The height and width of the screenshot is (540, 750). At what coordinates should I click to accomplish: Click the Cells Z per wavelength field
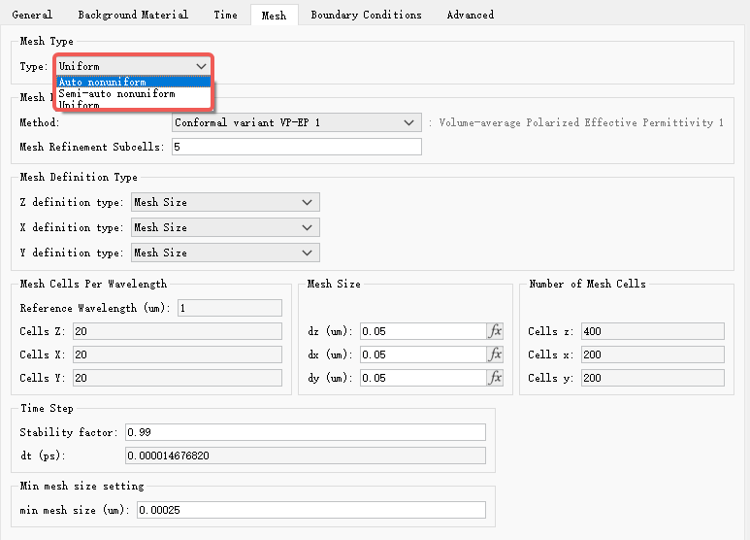click(178, 331)
